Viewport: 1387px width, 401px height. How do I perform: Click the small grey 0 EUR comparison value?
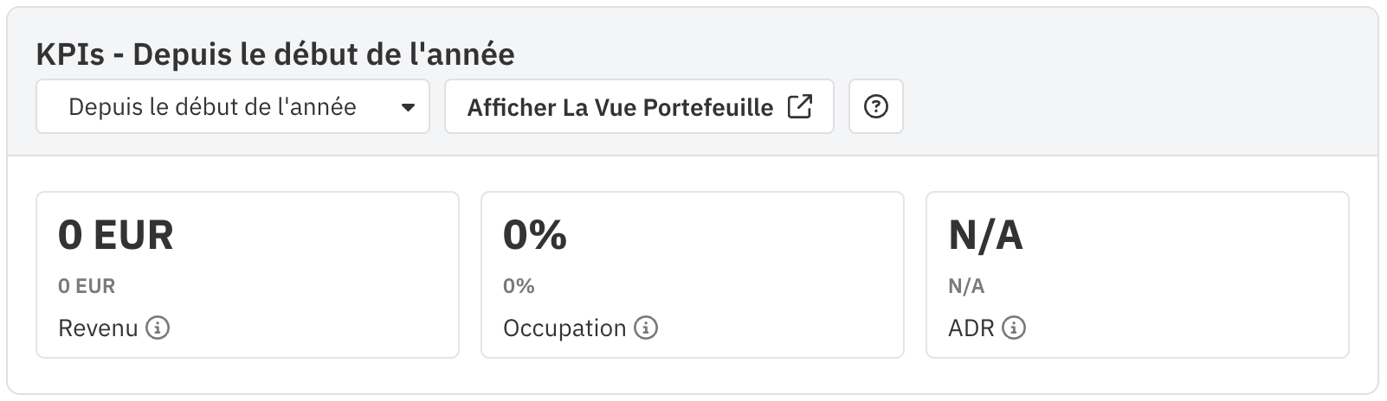(x=87, y=286)
